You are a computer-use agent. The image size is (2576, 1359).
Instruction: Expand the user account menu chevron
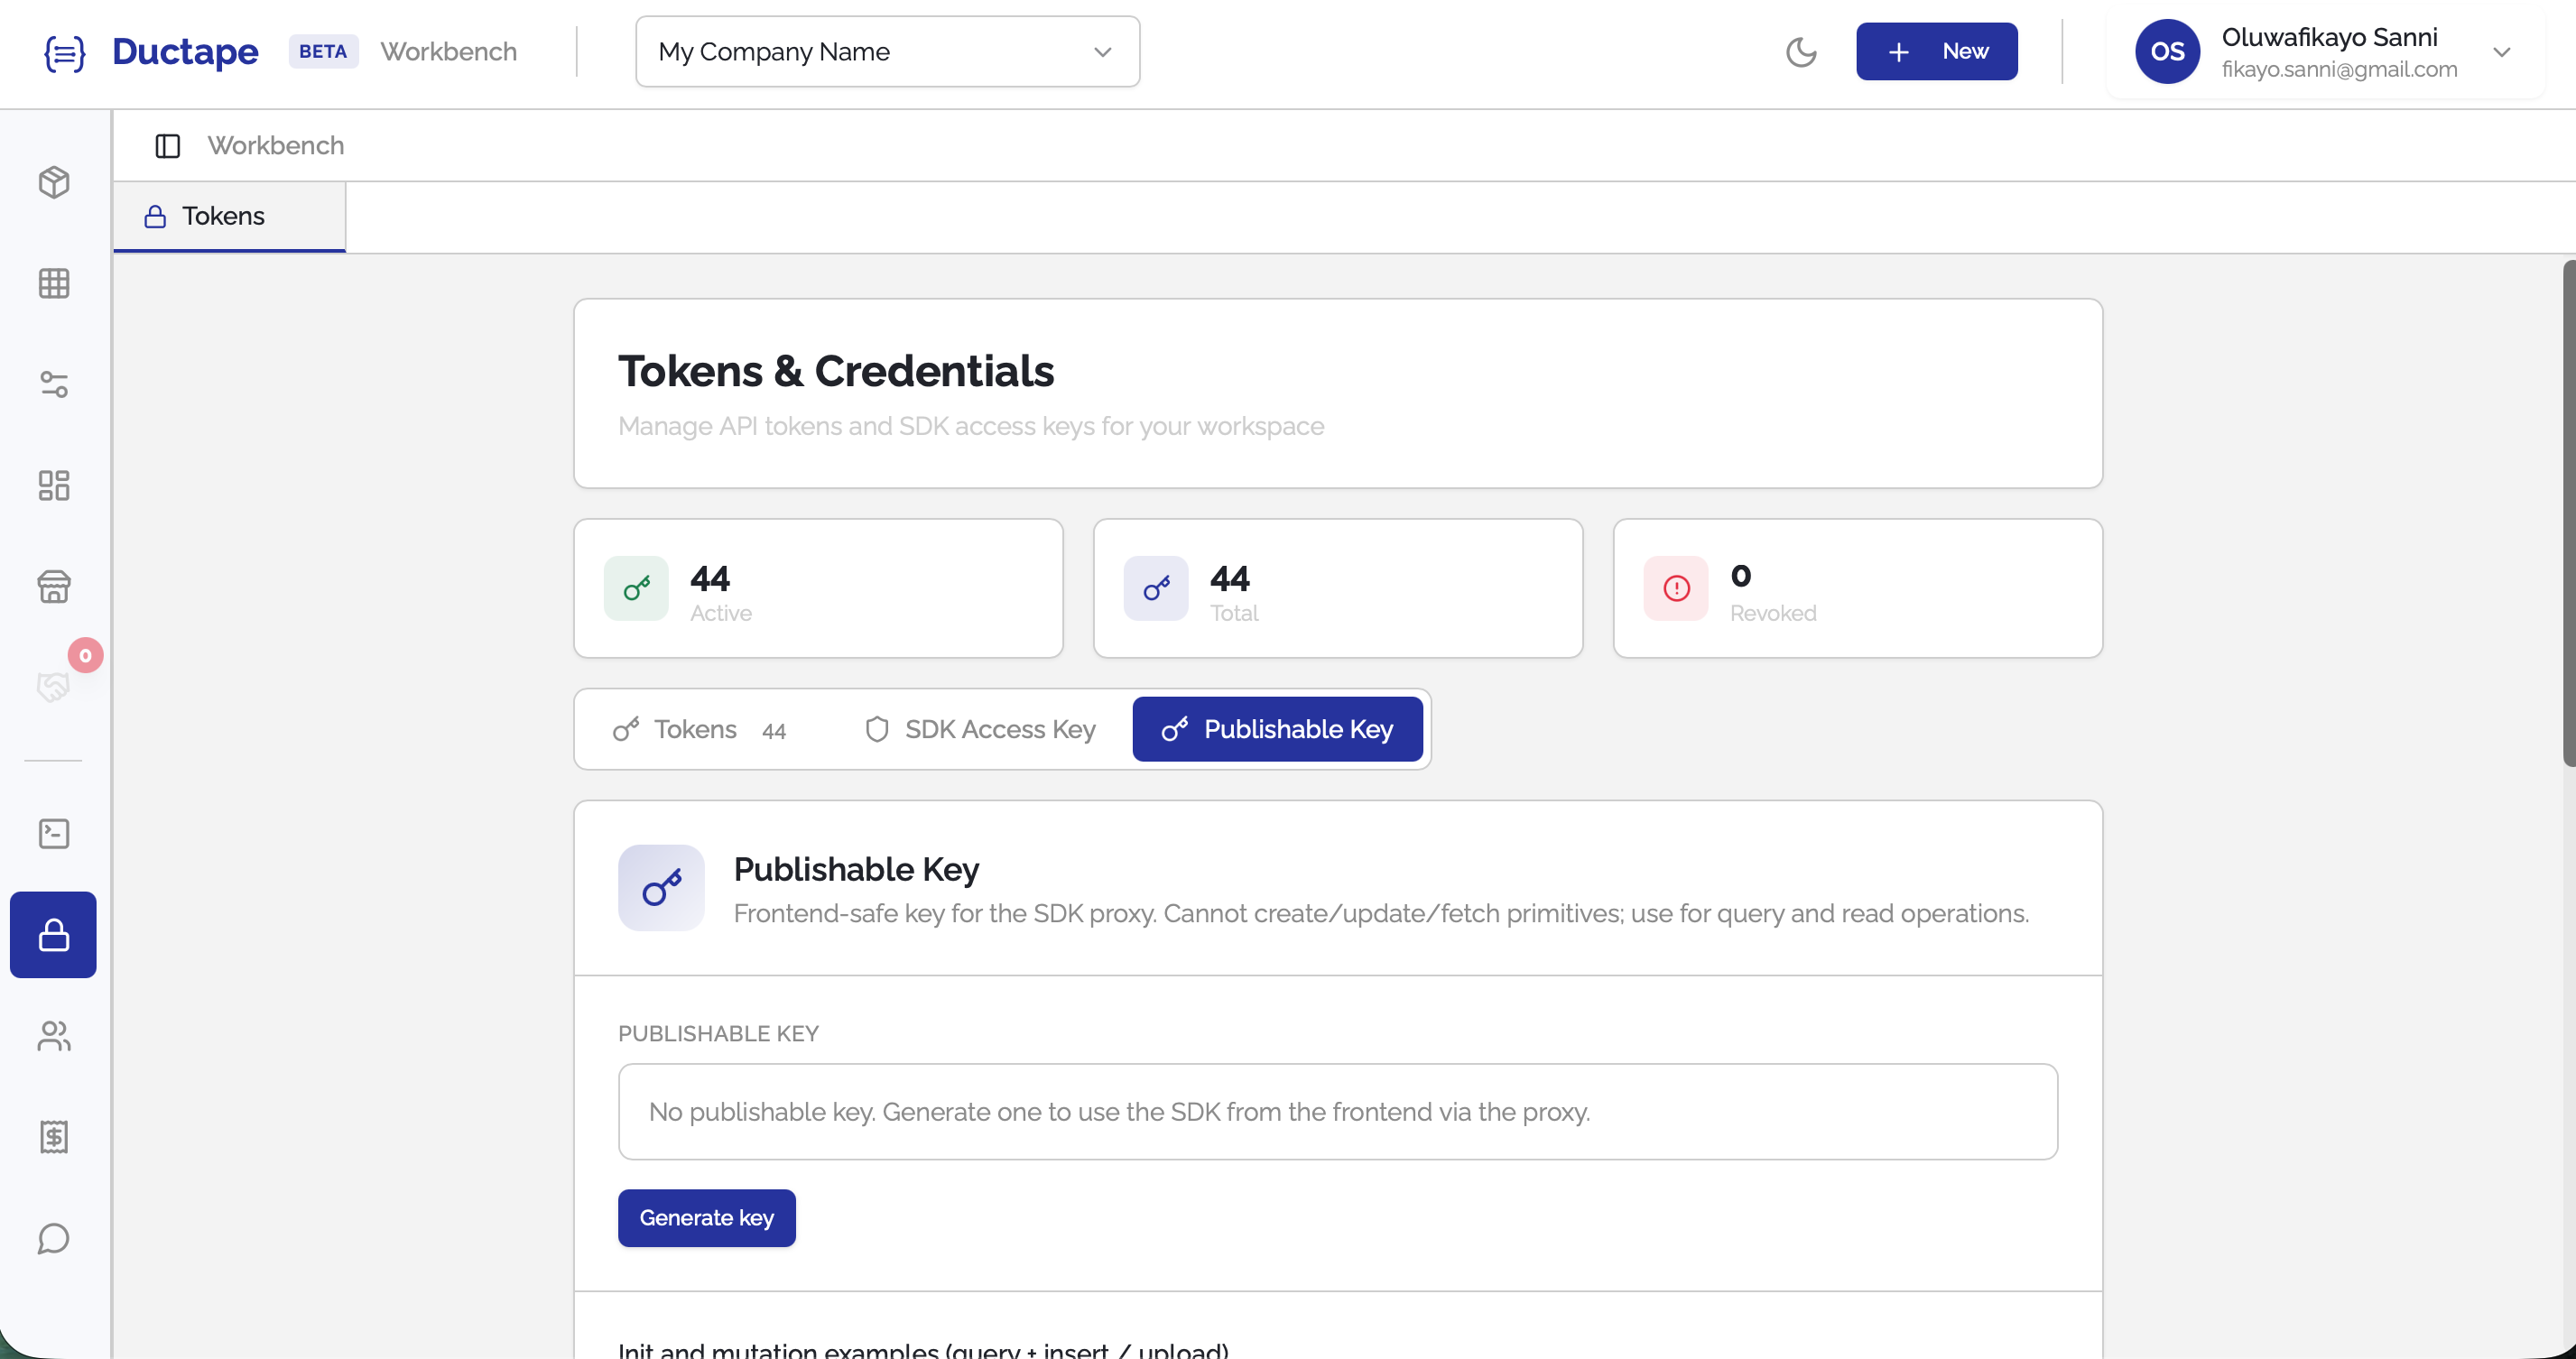point(2504,52)
